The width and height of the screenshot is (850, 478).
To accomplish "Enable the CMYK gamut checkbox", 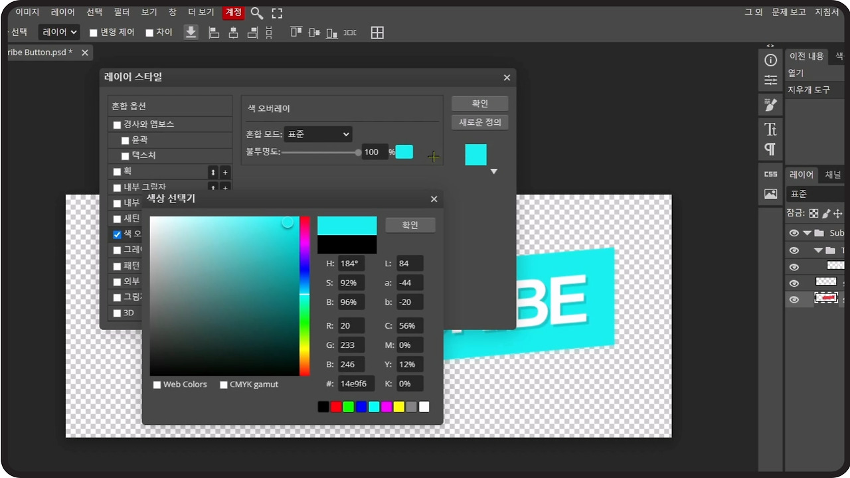I will click(x=224, y=385).
